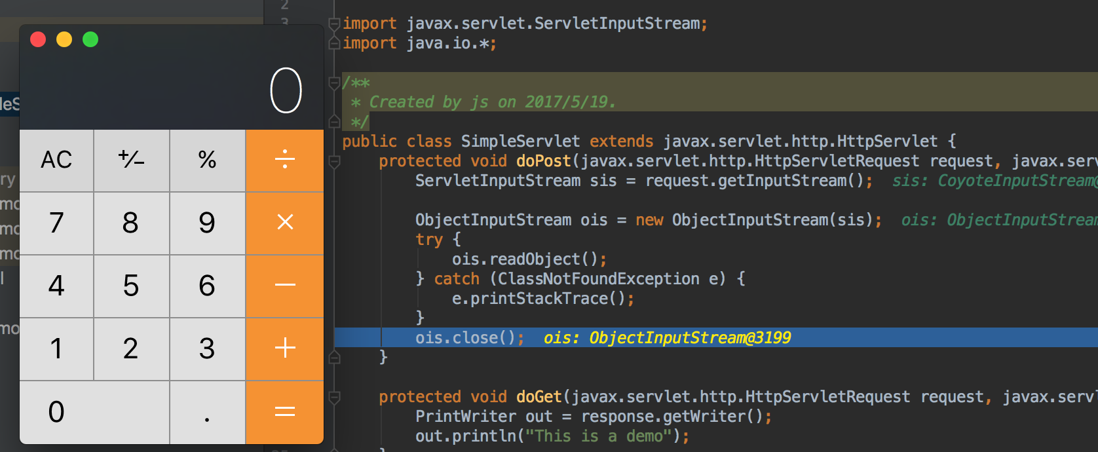This screenshot has width=1098, height=452.
Task: Click the fold end marker at comment close */
Action: click(x=334, y=122)
